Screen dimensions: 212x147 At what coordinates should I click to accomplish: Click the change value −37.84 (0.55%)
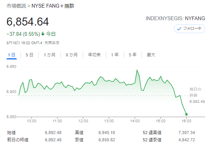(23, 34)
